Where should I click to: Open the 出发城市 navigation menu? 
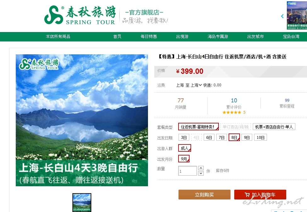(x=255, y=36)
